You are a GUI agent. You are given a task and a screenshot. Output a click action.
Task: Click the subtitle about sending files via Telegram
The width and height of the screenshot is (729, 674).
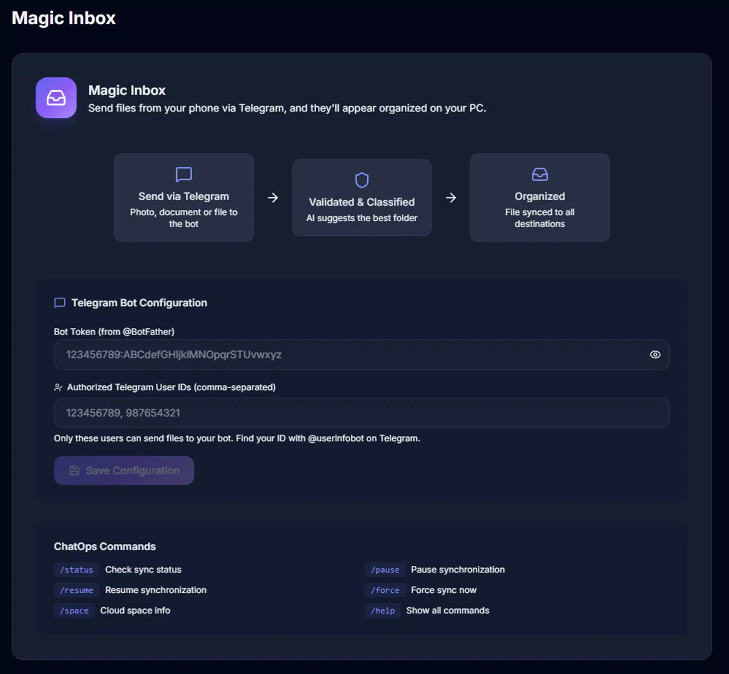coord(287,108)
